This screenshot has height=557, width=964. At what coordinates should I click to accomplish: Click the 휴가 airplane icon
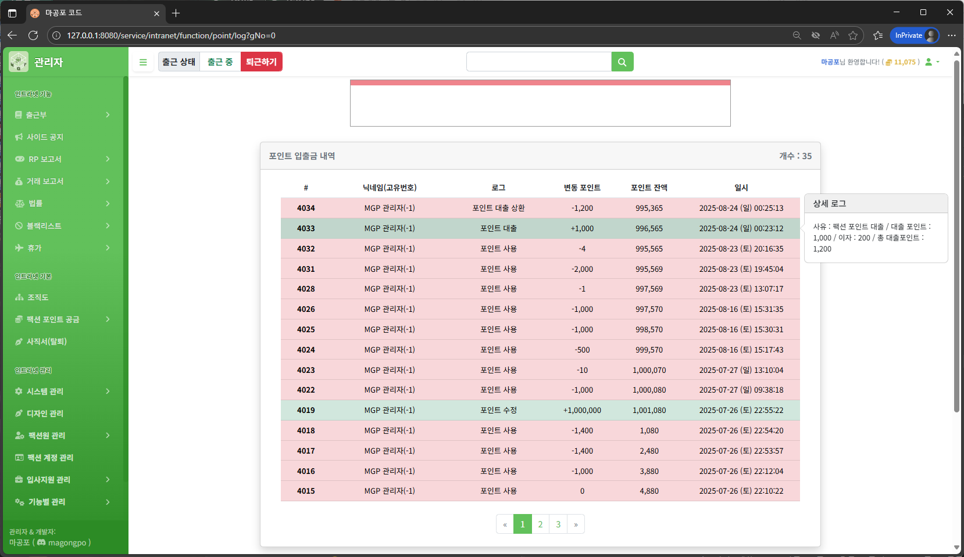(19, 247)
